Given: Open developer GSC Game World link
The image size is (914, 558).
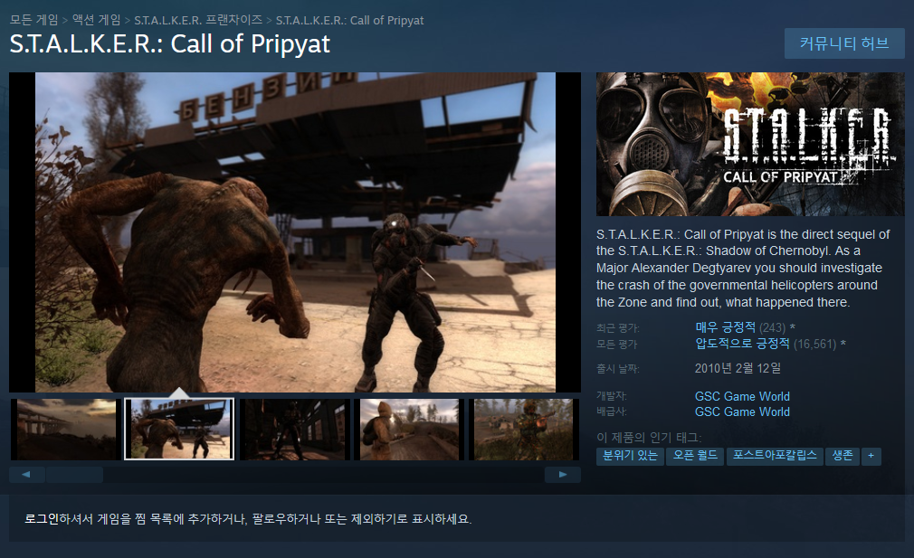Looking at the screenshot, I should [742, 396].
